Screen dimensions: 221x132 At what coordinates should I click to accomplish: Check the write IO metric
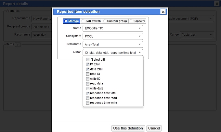(88, 79)
